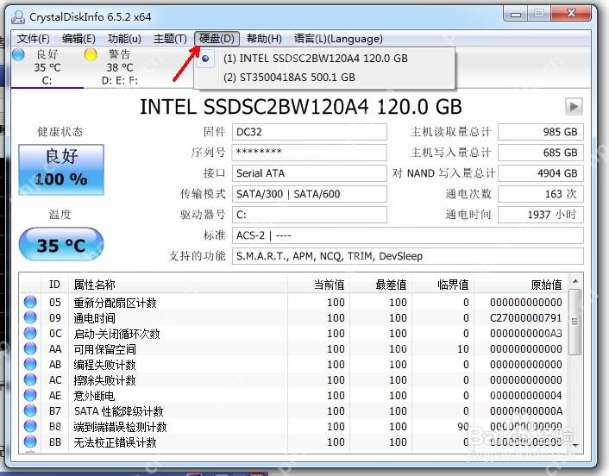Click the 当前值 column header
The width and height of the screenshot is (609, 476).
[319, 285]
